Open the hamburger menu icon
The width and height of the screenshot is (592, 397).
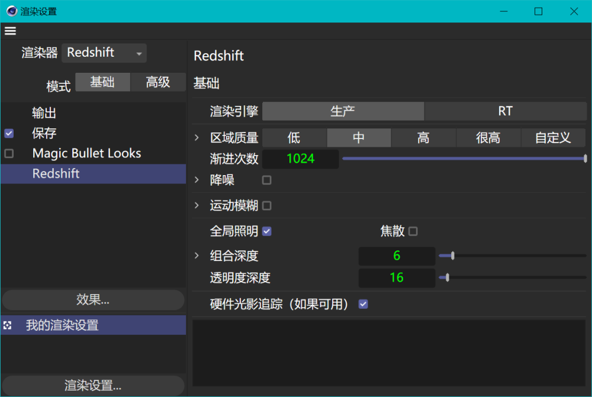click(x=10, y=31)
